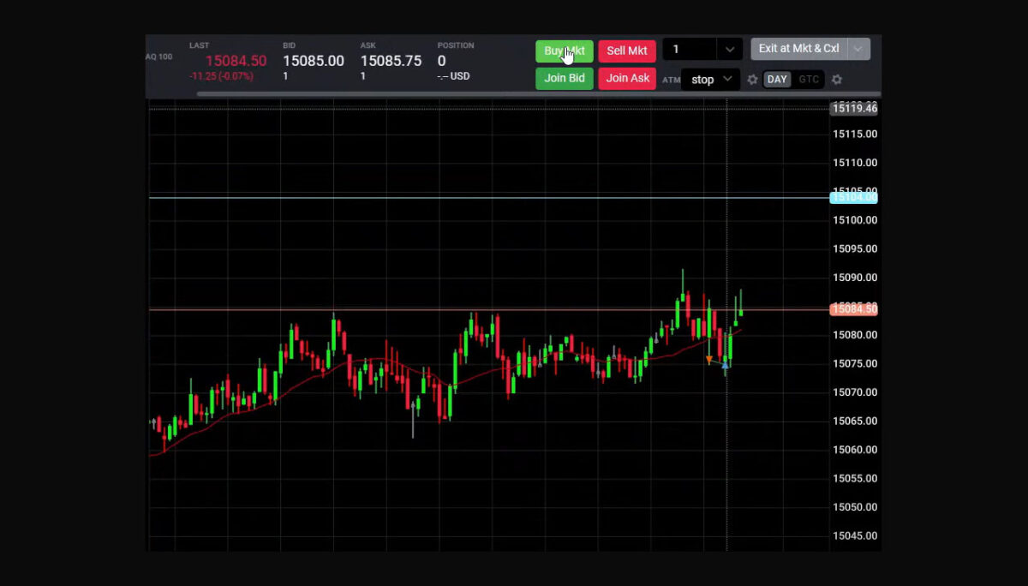Expand the Exit at Mkt & Cxl options arrow
Image resolution: width=1028 pixels, height=586 pixels.
tap(858, 49)
